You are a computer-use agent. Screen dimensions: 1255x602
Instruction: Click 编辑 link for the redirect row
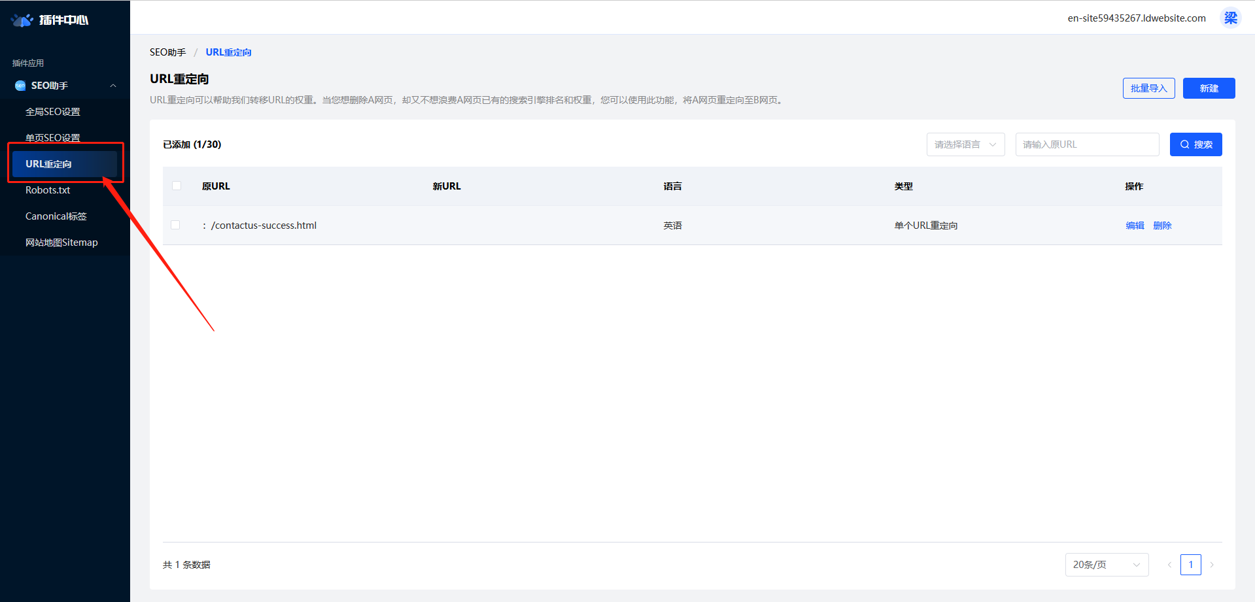click(x=1135, y=226)
